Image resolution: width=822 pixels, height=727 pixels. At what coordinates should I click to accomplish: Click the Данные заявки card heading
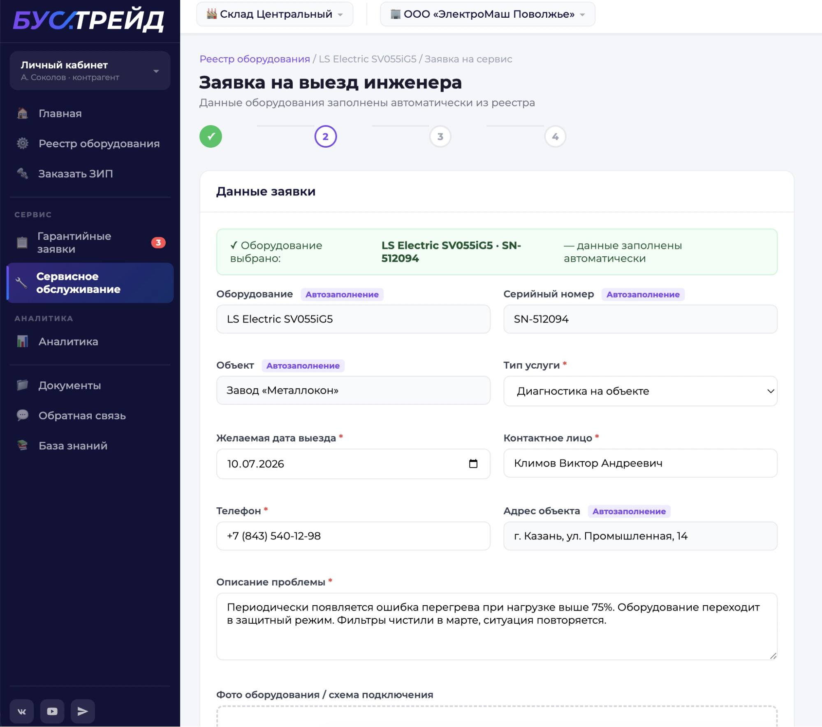point(266,191)
